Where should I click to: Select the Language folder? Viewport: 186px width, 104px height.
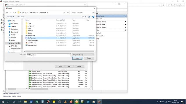click(x=31, y=26)
